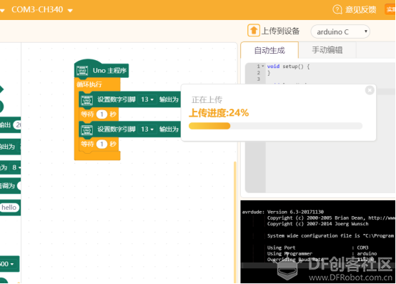The width and height of the screenshot is (396, 284).
Task: Switch to the 手动编辑 tab
Action: coord(327,50)
